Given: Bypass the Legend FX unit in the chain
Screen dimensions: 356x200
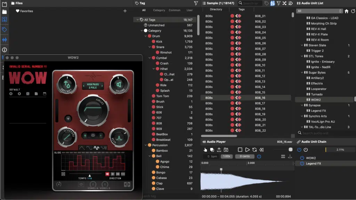Looking at the screenshot, I should [x=302, y=164].
